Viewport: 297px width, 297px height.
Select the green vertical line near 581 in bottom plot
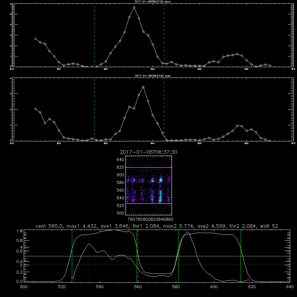tap(178, 256)
